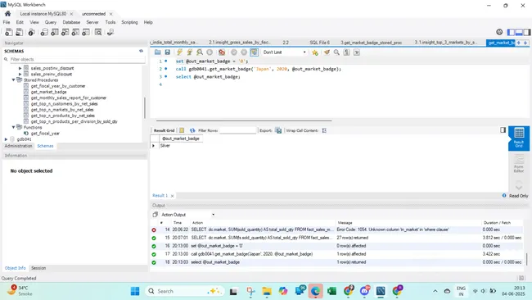Open server inspector info icon

click(x=32, y=32)
